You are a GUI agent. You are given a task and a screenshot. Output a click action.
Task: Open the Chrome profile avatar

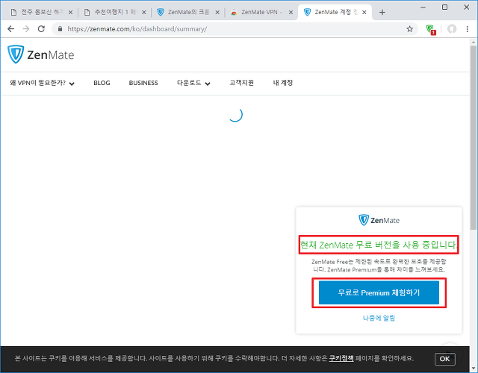[x=451, y=29]
